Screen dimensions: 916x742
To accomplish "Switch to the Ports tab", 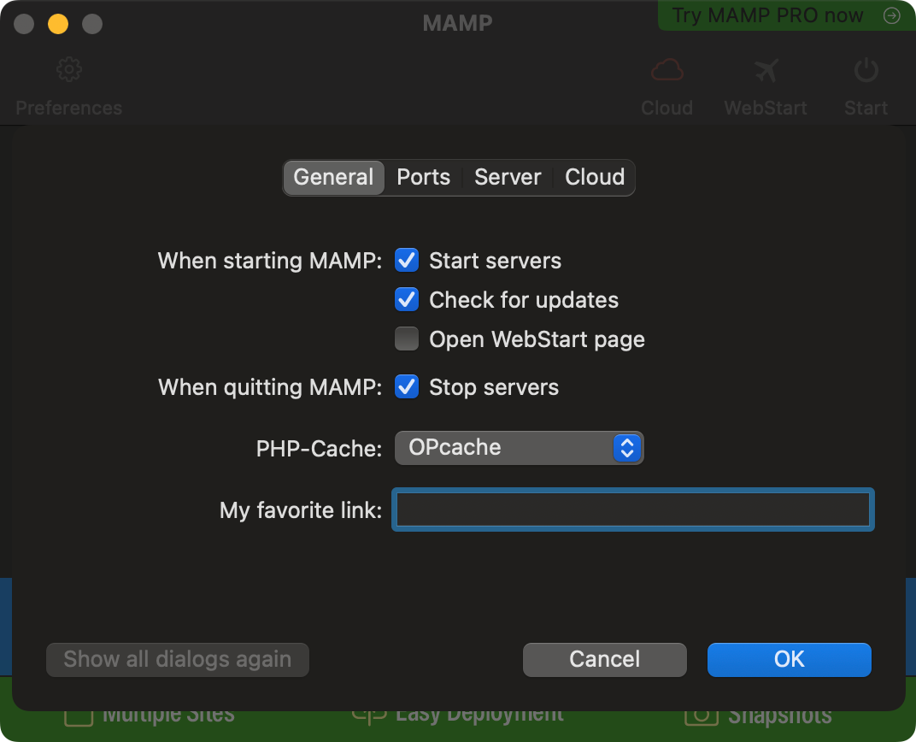I will point(424,178).
